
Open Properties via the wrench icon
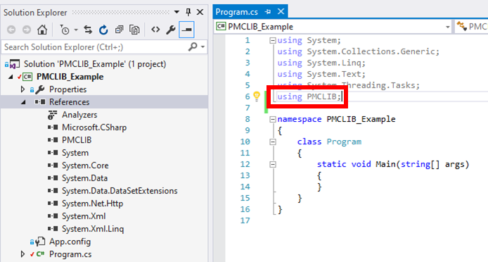tap(171, 30)
